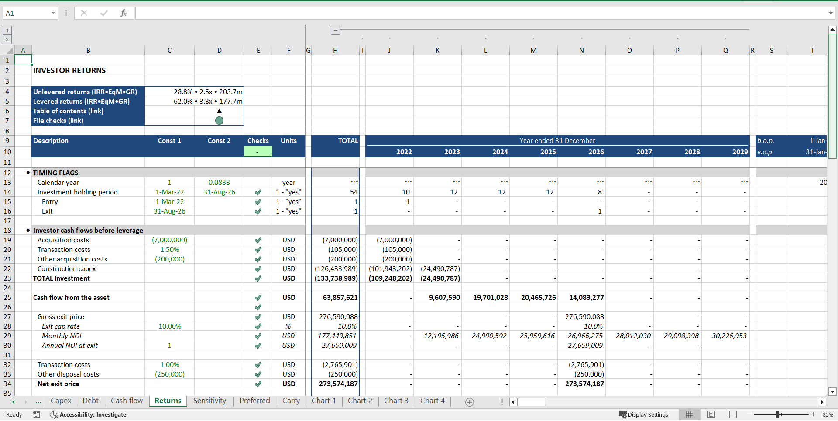Switch to the Preferred sheet tab

point(254,401)
